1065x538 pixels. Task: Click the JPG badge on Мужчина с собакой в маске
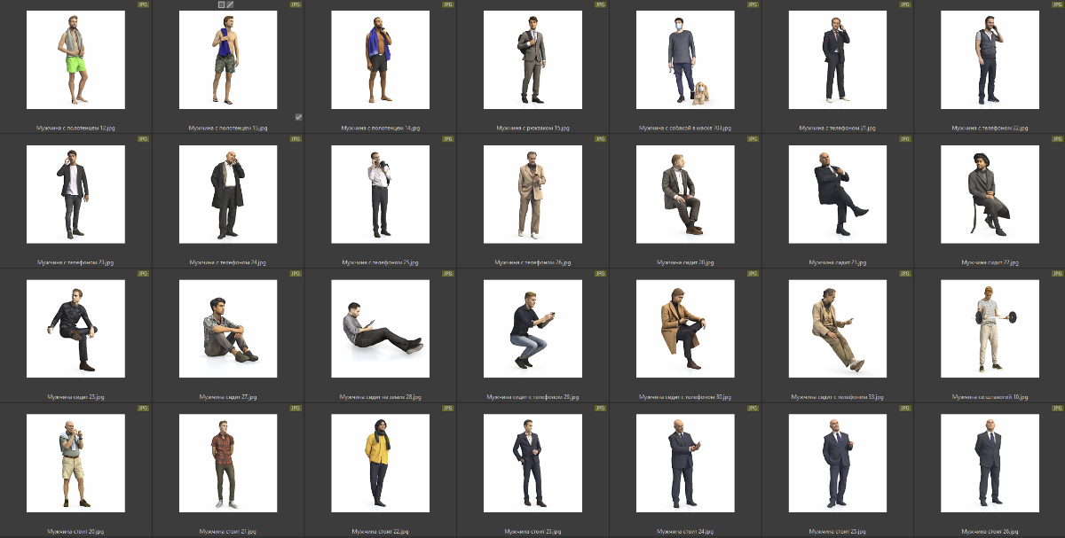753,4
